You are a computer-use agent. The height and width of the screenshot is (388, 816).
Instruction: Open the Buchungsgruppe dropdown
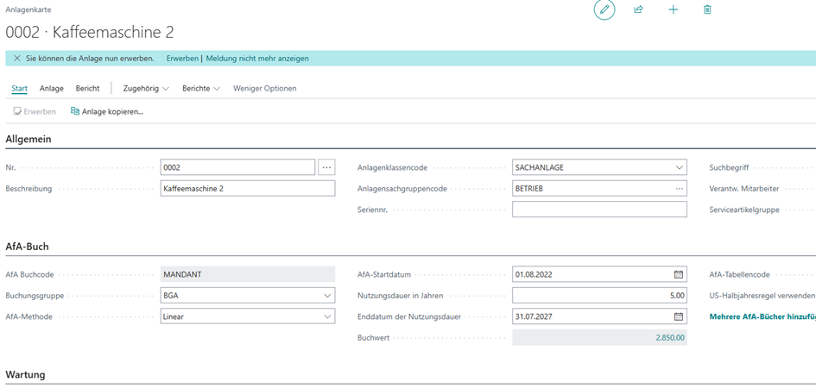(327, 296)
